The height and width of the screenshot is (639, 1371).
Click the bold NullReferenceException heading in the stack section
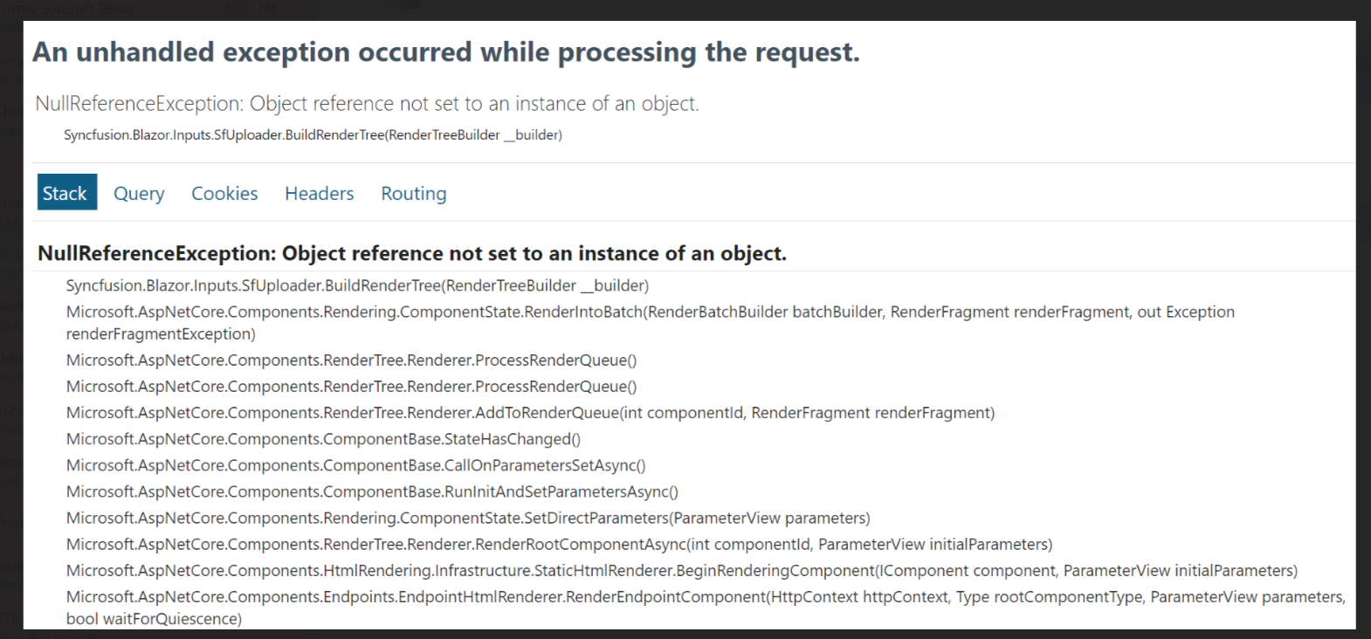point(411,253)
